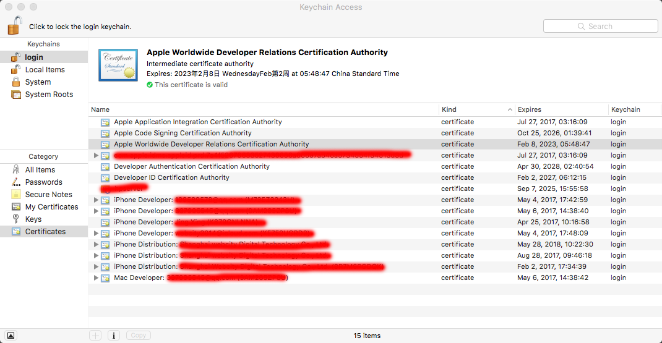Click the plus button to add item

click(96, 336)
